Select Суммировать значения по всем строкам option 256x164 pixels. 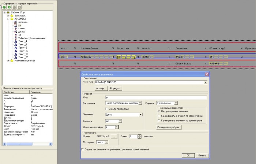pos(159,116)
